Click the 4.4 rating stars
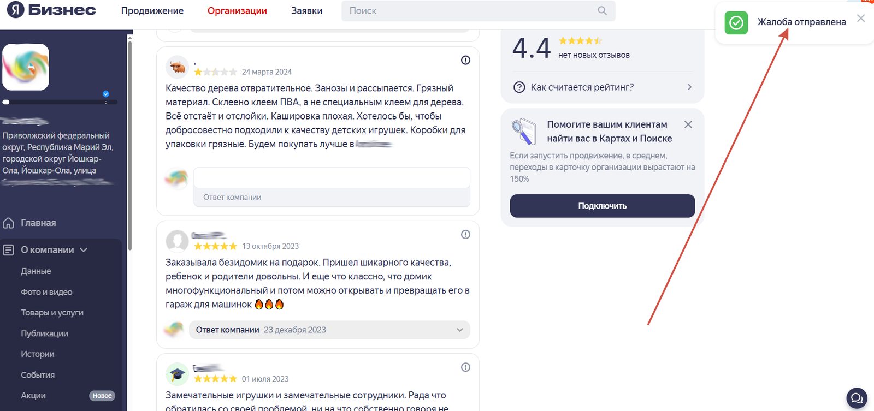The image size is (874, 411). click(580, 41)
